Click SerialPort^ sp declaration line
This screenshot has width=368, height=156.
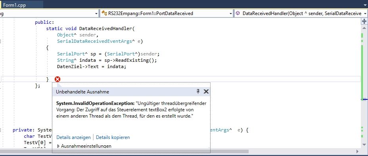(108, 54)
